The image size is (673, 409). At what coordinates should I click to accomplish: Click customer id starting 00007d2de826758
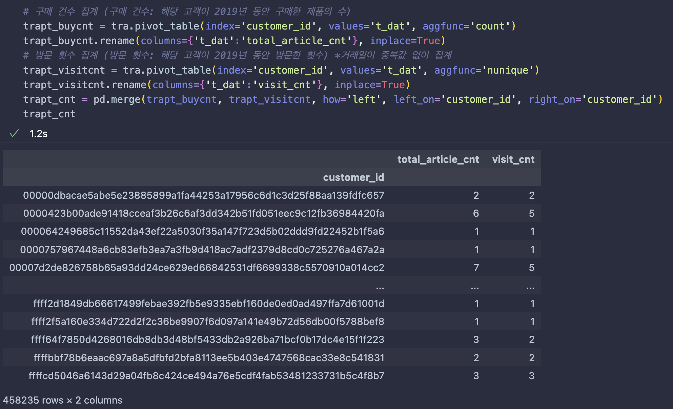coord(197,268)
